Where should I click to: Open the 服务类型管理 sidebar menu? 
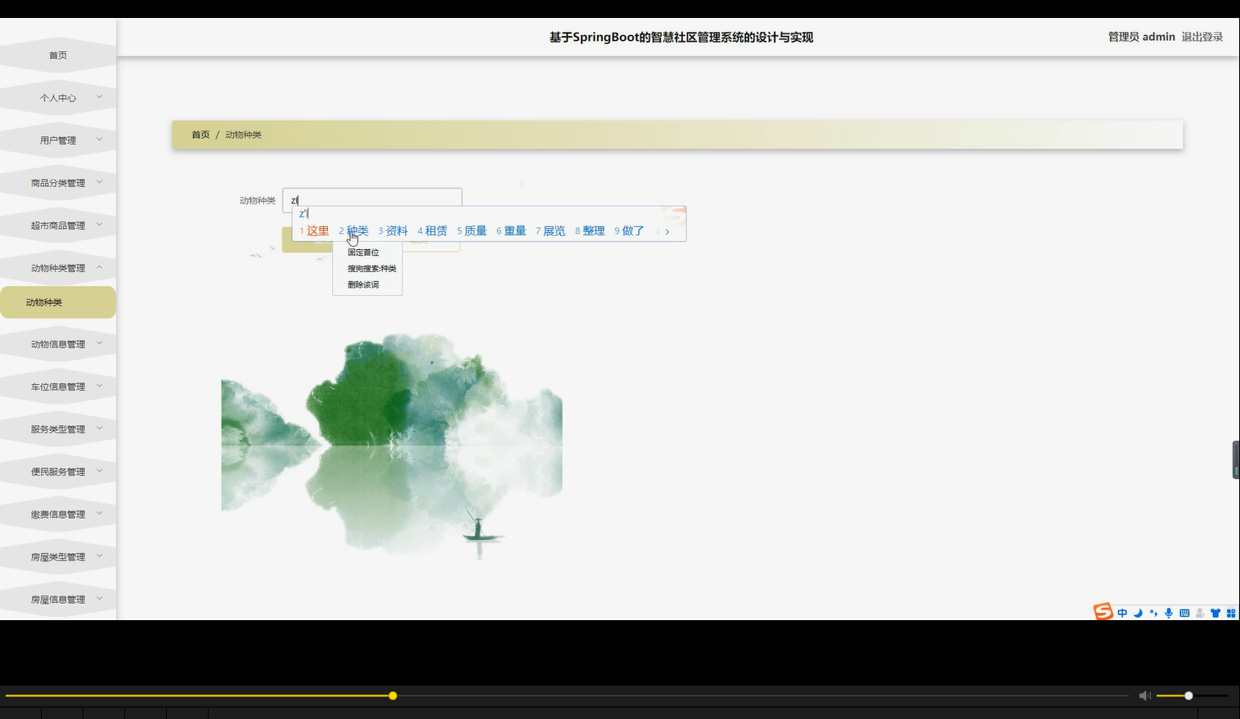[58, 429]
